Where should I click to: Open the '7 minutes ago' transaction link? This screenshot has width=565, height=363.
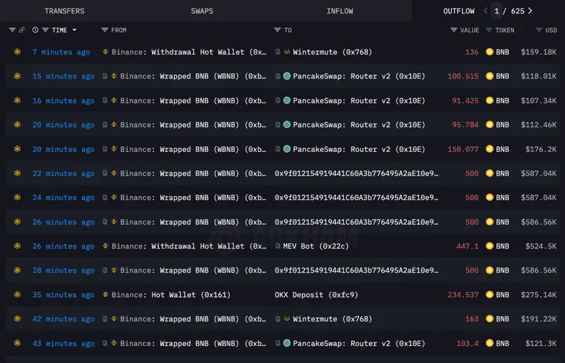click(x=61, y=52)
